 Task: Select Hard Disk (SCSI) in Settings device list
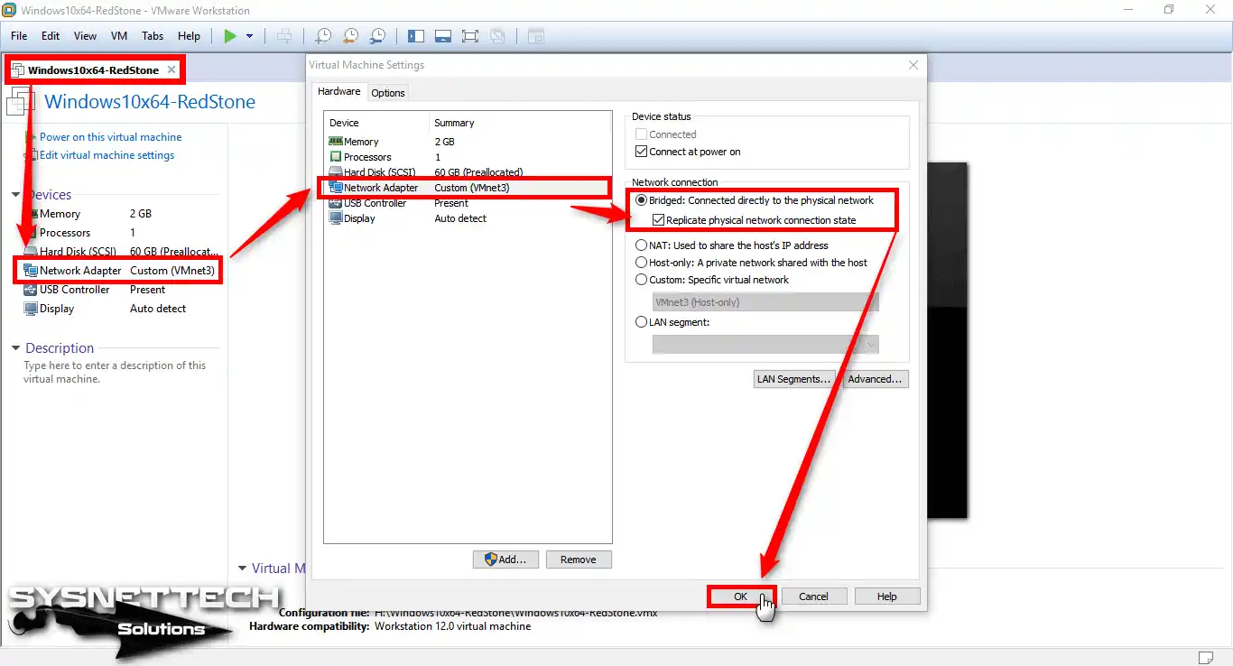click(468, 172)
